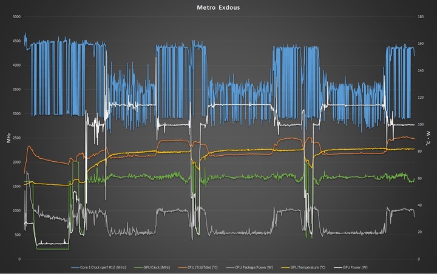Click the 2000 left axis label
The image size is (437, 274).
pos(17,162)
